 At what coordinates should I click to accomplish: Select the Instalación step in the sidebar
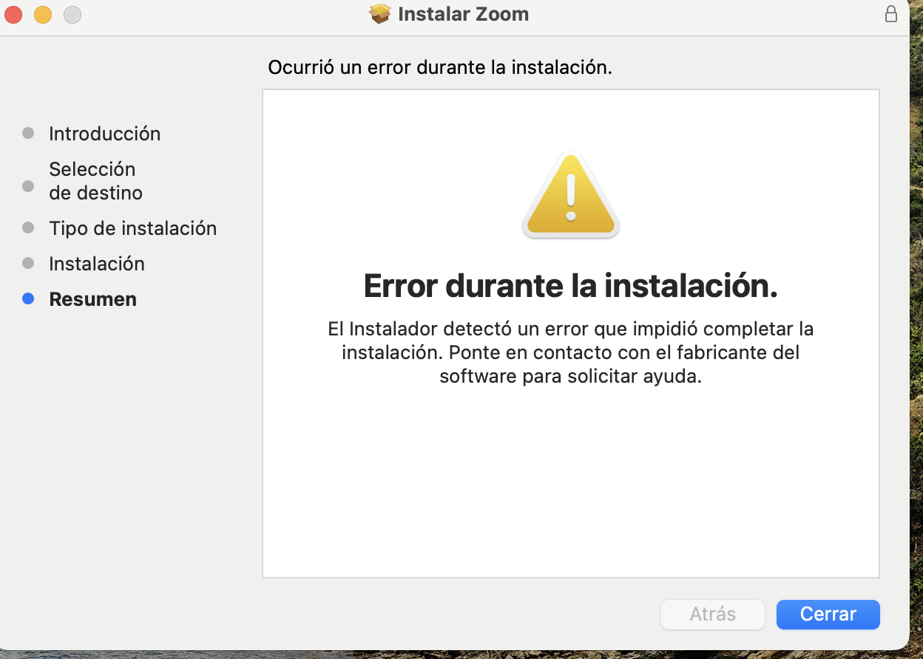[x=97, y=264]
